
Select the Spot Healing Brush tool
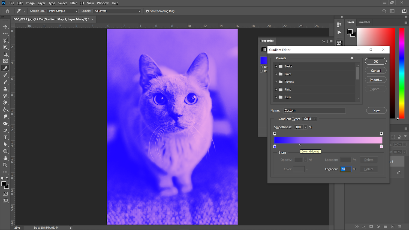point(5,75)
